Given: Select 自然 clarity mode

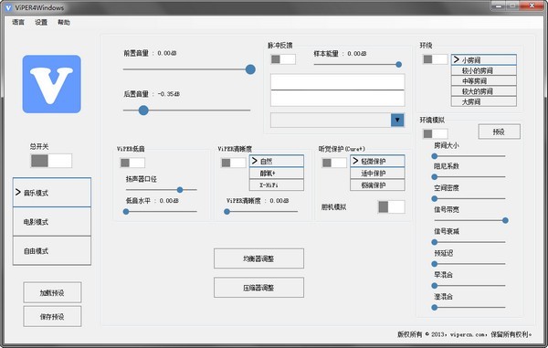Looking at the screenshot, I should 277,161.
